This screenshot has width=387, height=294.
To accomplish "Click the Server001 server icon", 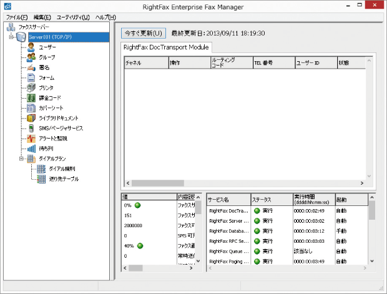I will coord(21,37).
